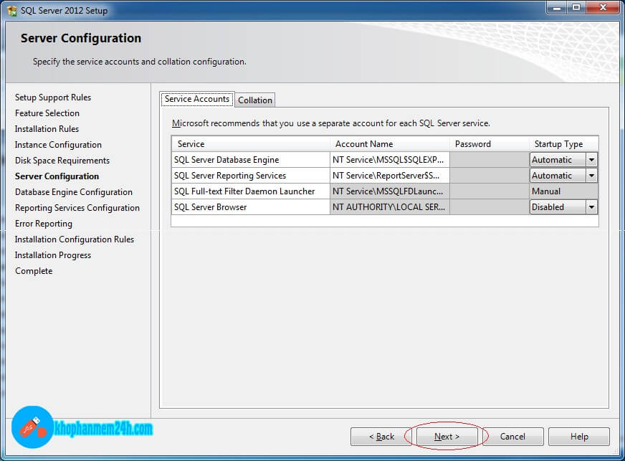Select SQL Server Browser account name cell

click(389, 207)
